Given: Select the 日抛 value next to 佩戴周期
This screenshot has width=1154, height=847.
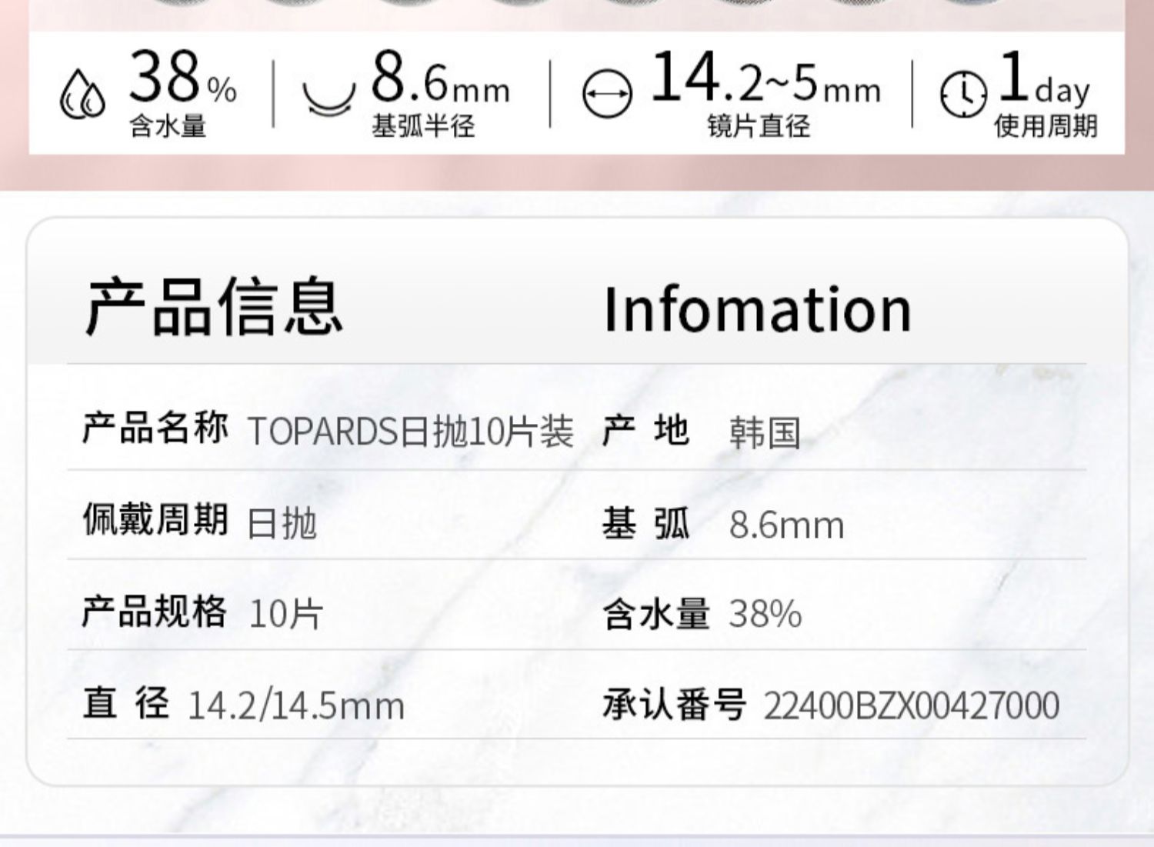Looking at the screenshot, I should point(282,524).
